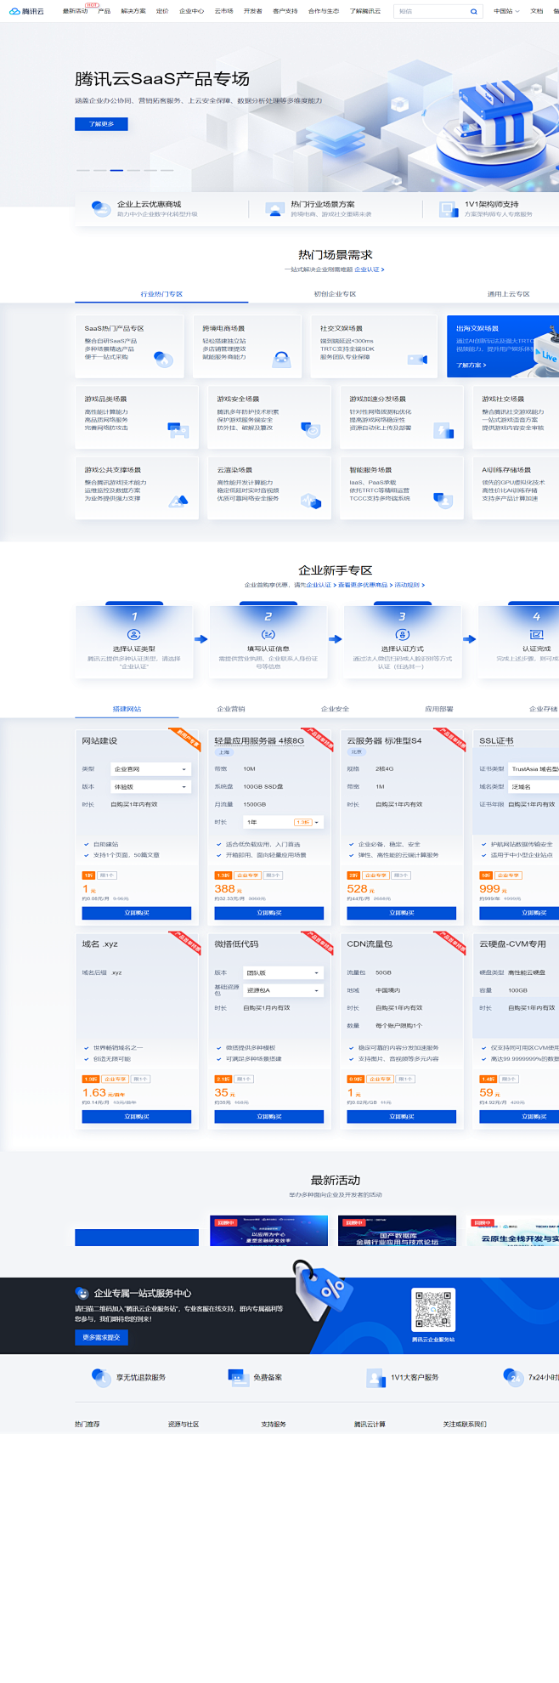Viewport: 559px width, 1683px height.
Task: Click the 1V1 architect support icon
Action: click(x=449, y=208)
